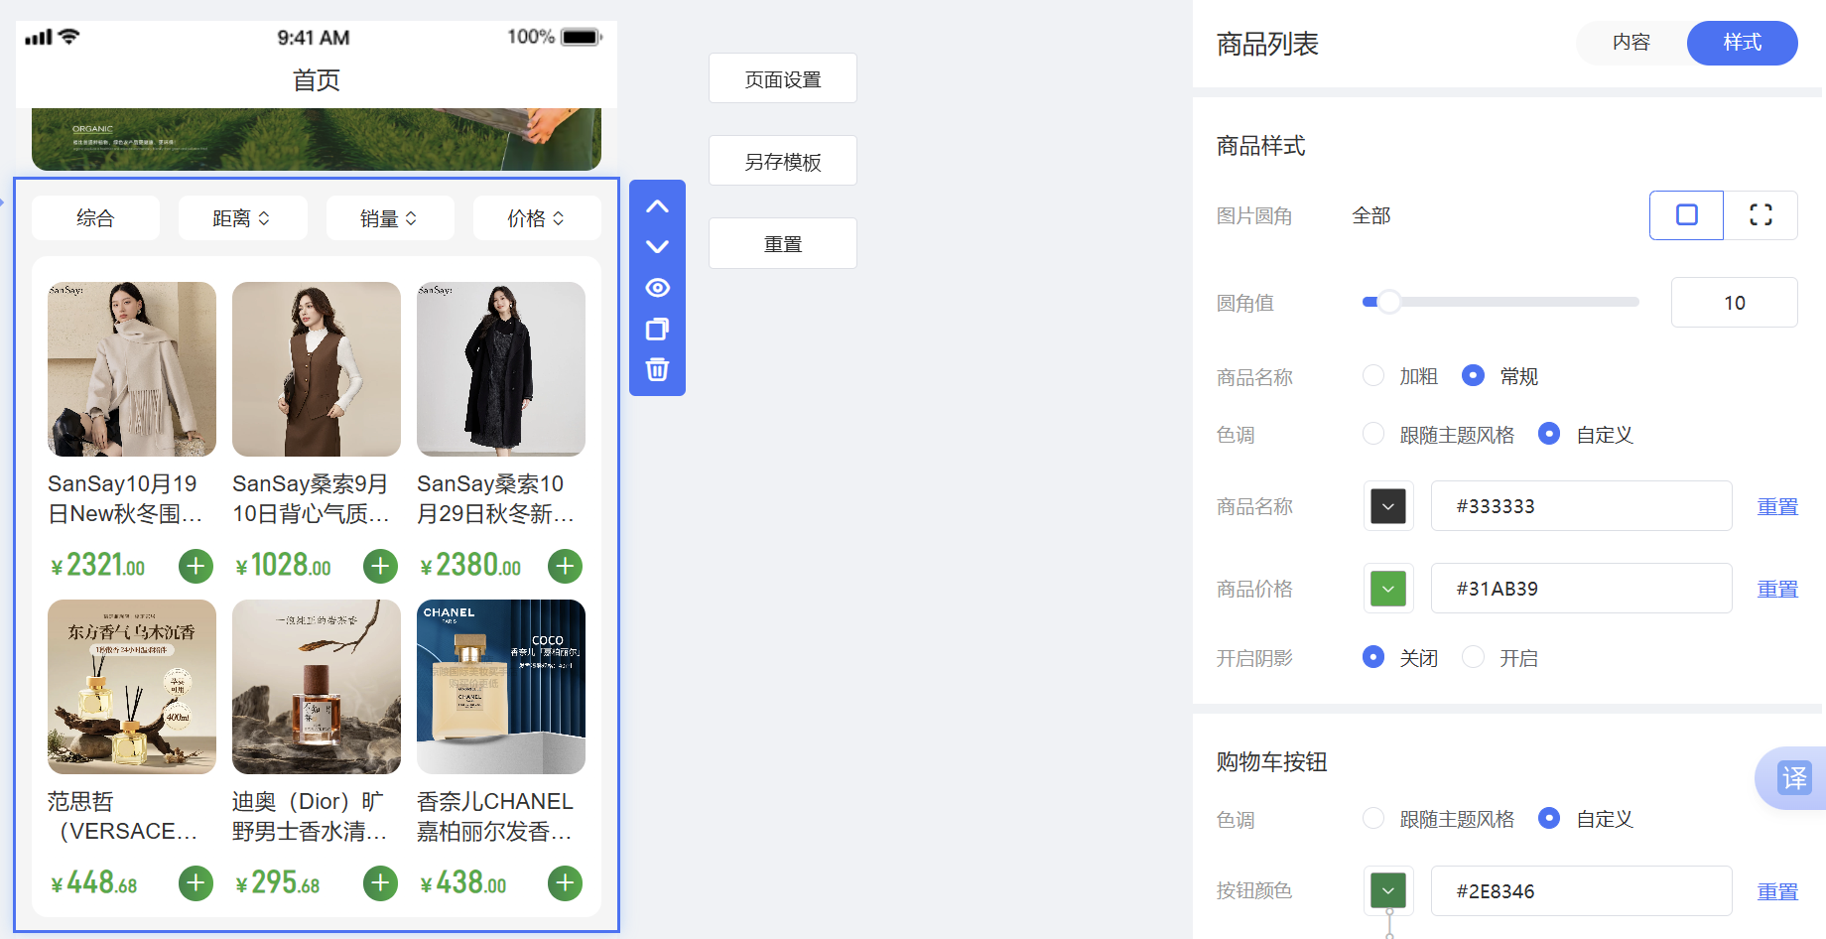The image size is (1826, 939).
Task: Open the CHANEL COCO product image
Action: 501,687
